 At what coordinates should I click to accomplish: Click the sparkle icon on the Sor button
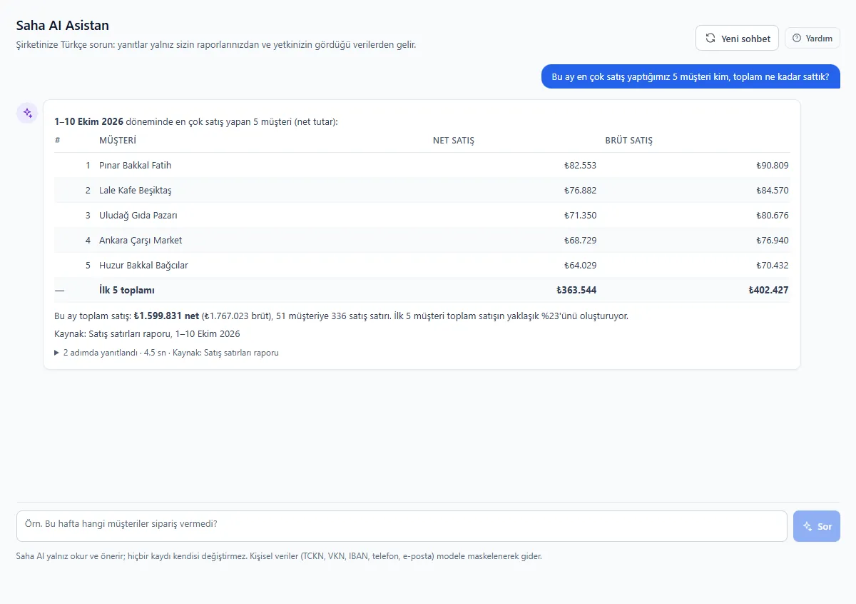pos(808,526)
